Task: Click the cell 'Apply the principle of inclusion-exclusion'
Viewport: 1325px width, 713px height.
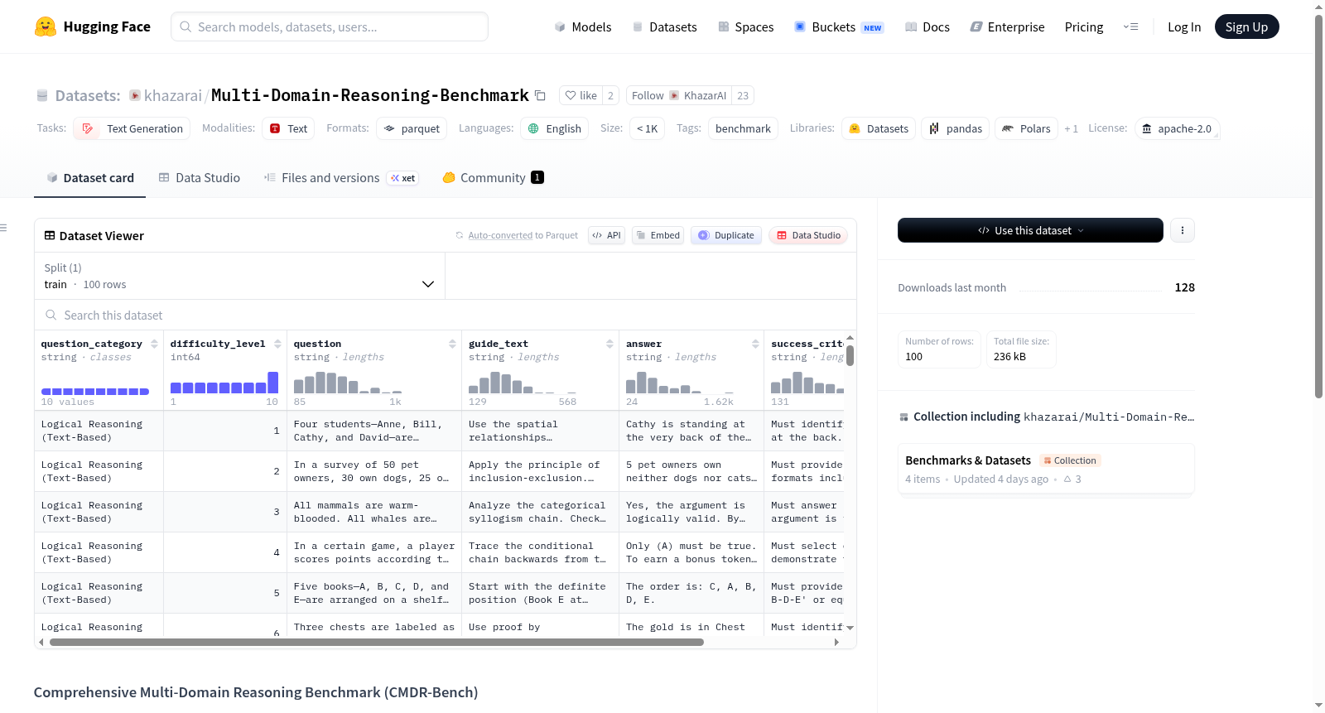Action: click(x=540, y=471)
